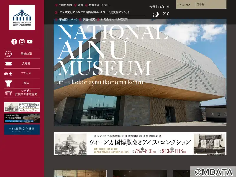Open the museum's Instagram icon
The height and width of the screenshot is (177, 236).
22,42
